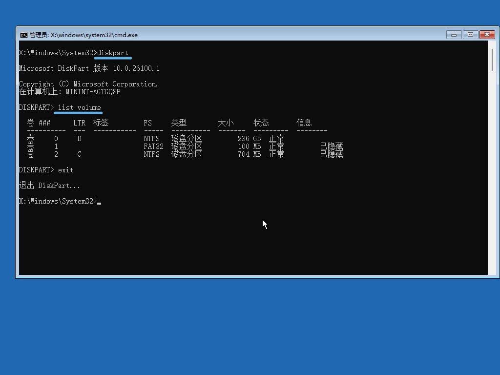500x375 pixels.
Task: Close the cmd.exe window
Action: click(487, 35)
